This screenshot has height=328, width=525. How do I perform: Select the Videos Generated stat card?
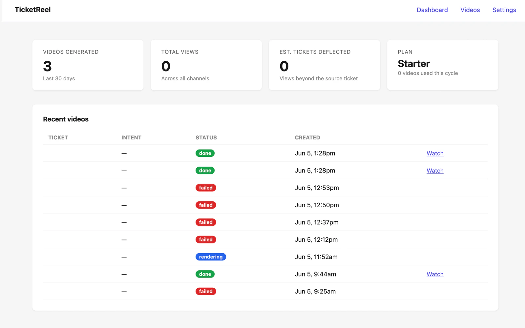(x=88, y=65)
